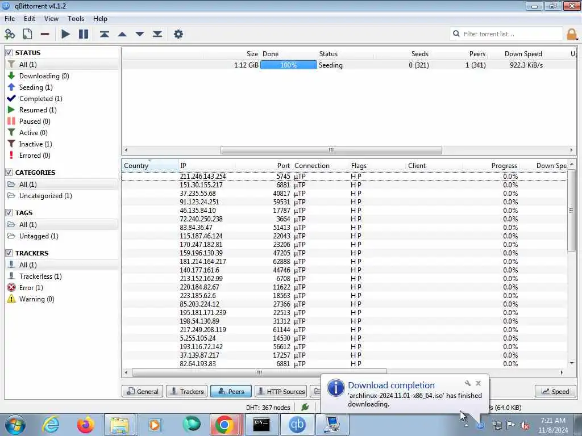Open the View menu
582x436 pixels.
[51, 19]
